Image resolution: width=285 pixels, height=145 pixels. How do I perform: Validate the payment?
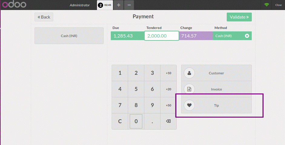click(239, 17)
